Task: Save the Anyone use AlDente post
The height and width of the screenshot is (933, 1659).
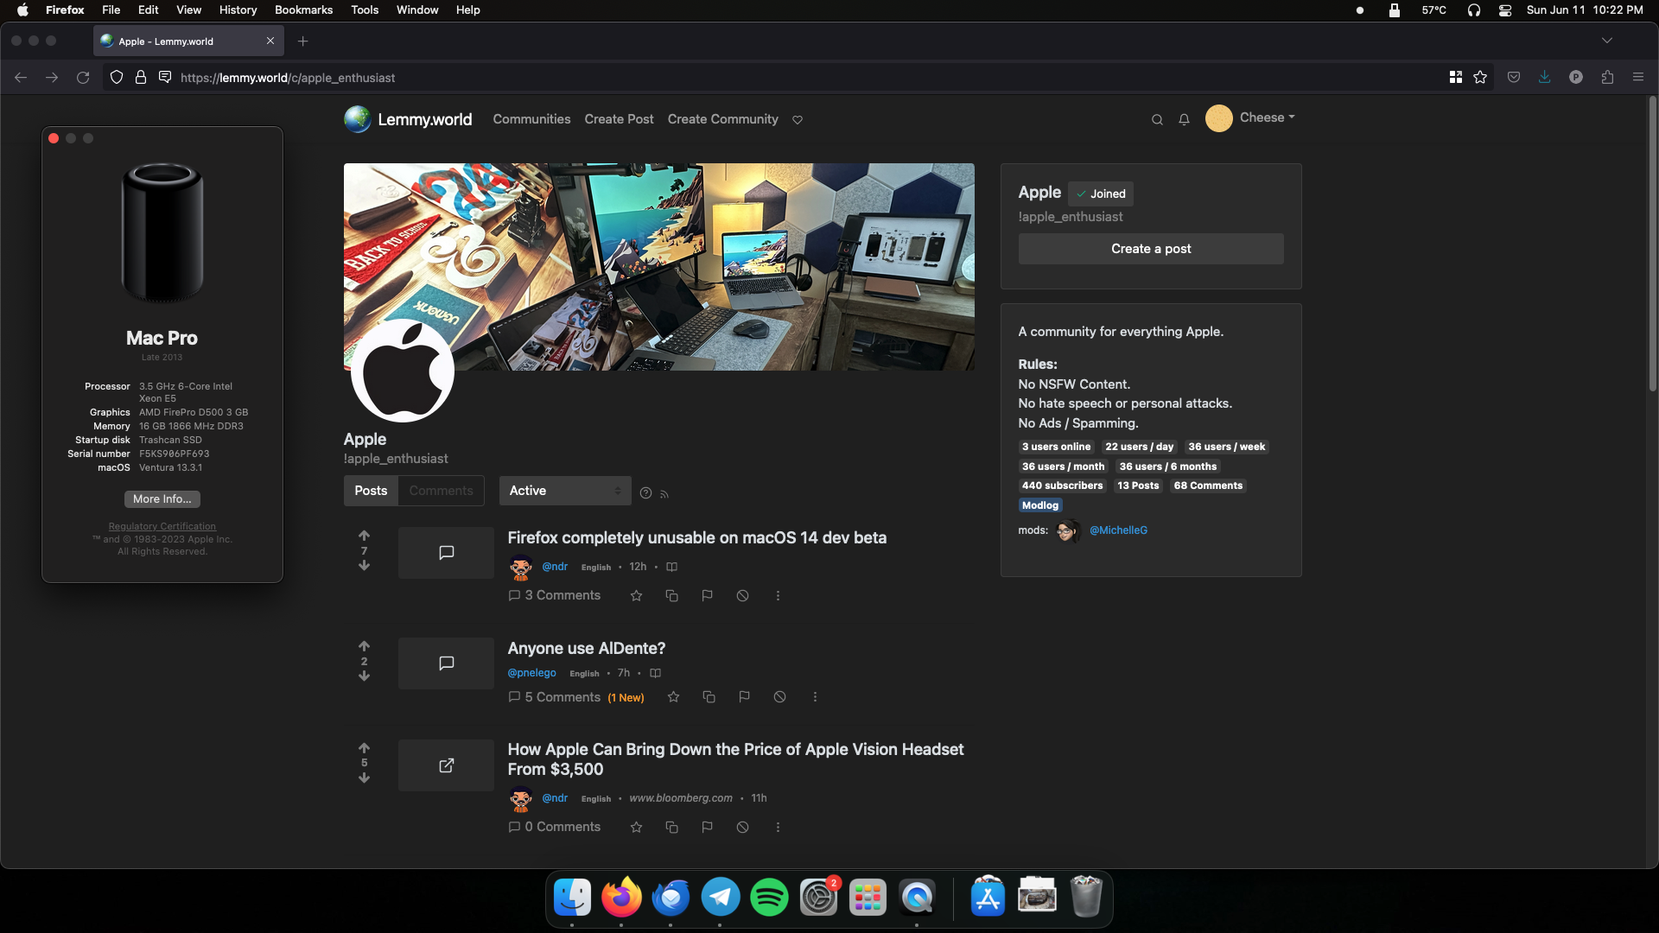Action: (x=674, y=697)
